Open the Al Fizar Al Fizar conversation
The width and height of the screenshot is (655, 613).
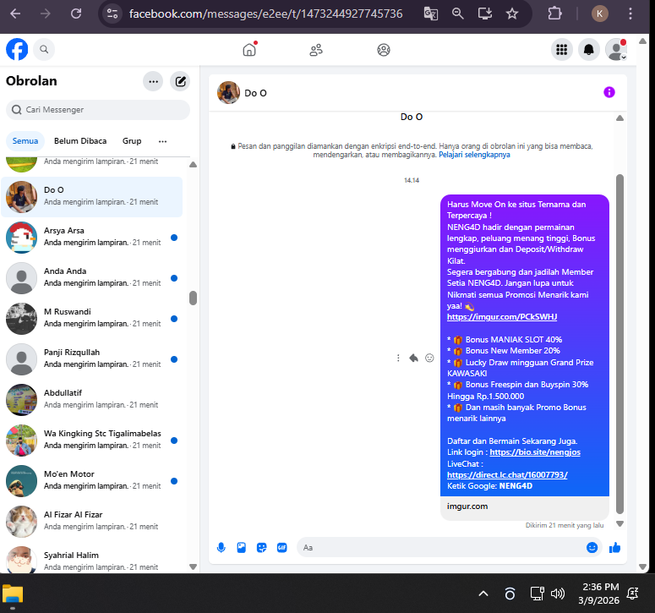92,521
